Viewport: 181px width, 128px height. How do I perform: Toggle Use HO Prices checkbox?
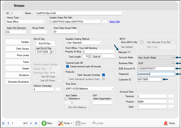tap(59, 81)
